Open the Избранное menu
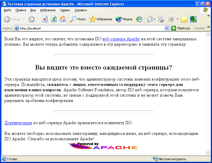The width and height of the screenshot is (212, 163). (x=48, y=10)
